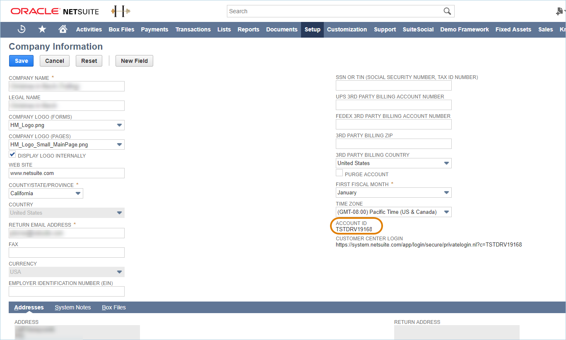
Task: Click the Company Information page title
Action: (x=56, y=47)
